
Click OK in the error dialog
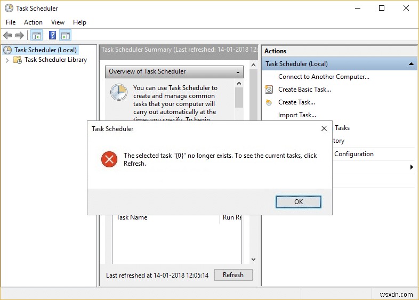click(299, 202)
